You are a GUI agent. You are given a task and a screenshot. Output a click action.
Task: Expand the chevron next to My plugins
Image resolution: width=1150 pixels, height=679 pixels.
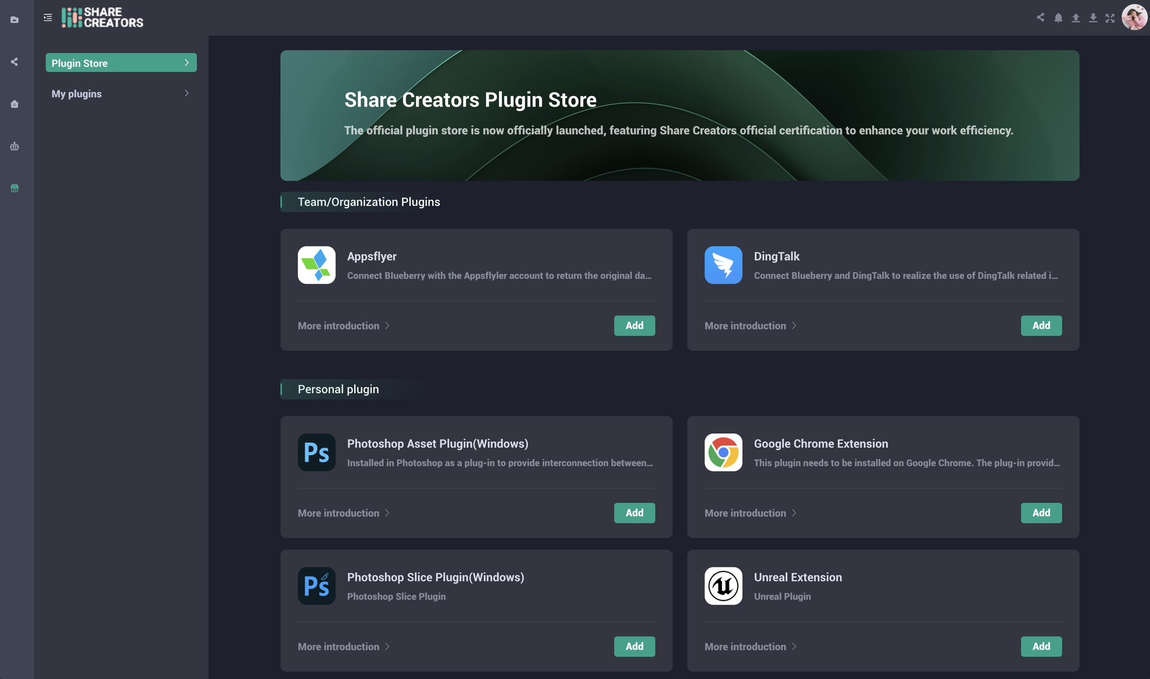coord(186,93)
